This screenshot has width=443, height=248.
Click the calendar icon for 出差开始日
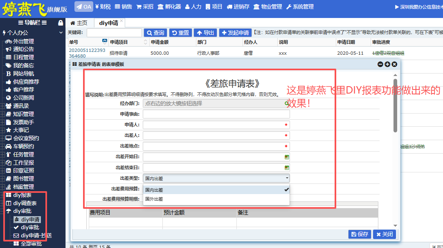[287, 157]
